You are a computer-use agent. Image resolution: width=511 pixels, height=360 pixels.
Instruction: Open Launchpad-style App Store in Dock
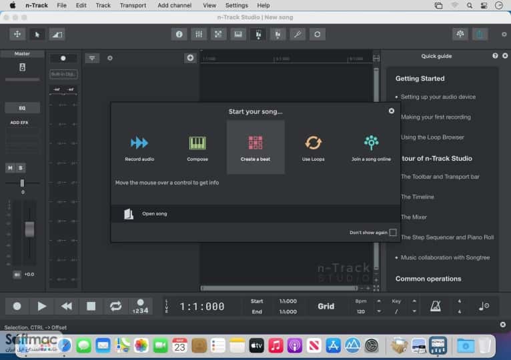(x=333, y=345)
